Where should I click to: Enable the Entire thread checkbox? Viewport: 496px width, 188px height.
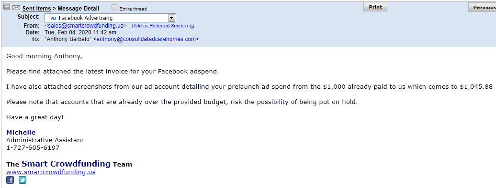tap(114, 8)
